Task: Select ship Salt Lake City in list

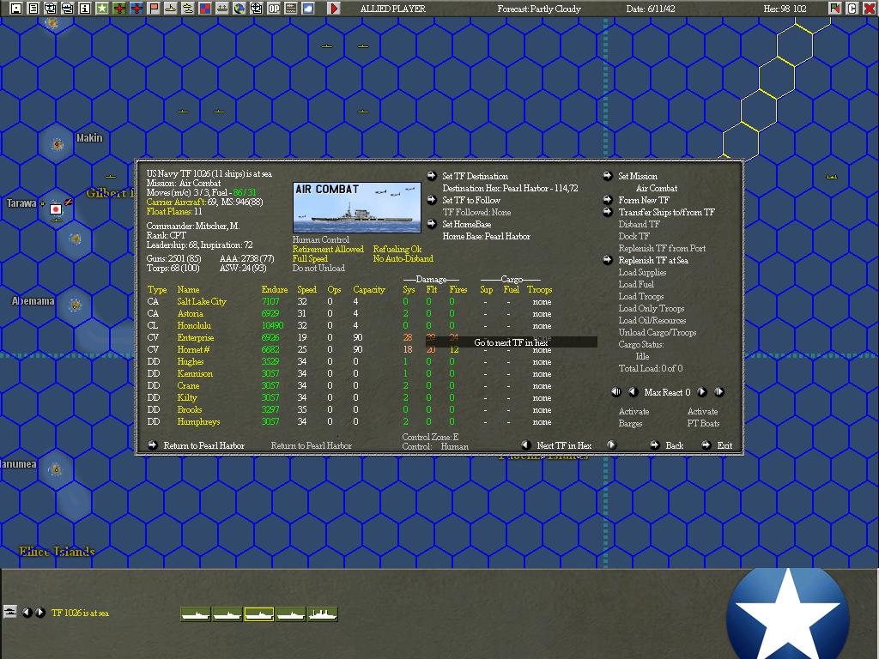Action: pos(201,301)
